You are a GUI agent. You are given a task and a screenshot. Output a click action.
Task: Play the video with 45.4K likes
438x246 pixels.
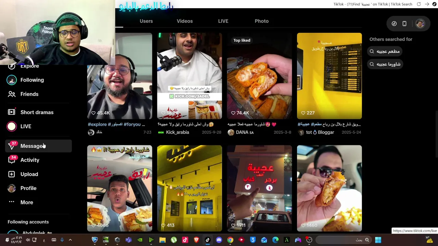click(120, 76)
